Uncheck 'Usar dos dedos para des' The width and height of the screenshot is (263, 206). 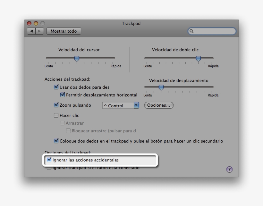pos(55,87)
